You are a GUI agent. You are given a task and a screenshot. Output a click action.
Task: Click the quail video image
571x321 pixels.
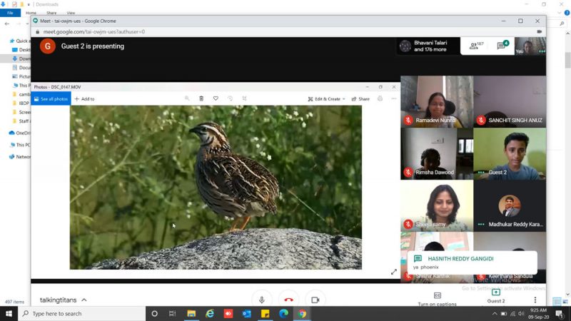tap(216, 188)
